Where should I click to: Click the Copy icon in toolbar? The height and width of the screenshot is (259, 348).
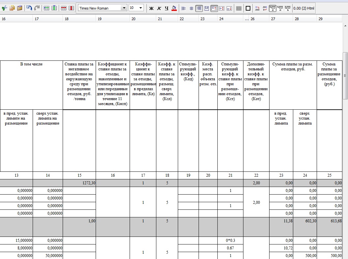(12, 8)
